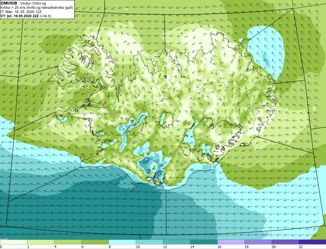Click the teal 12–14 legend swatch
The image size is (326, 249).
pos(176,242)
